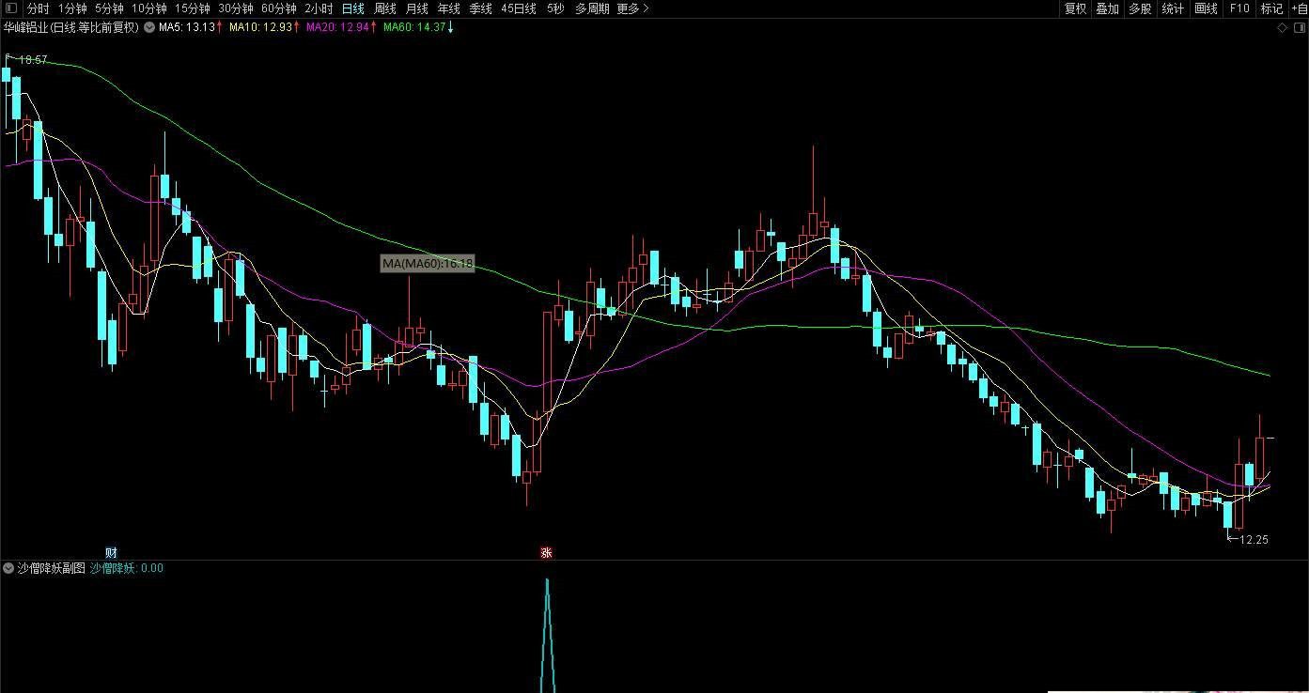Screen dimensions: 1309x693
Task: Open the 标记 mark tool
Action: click(x=1271, y=8)
